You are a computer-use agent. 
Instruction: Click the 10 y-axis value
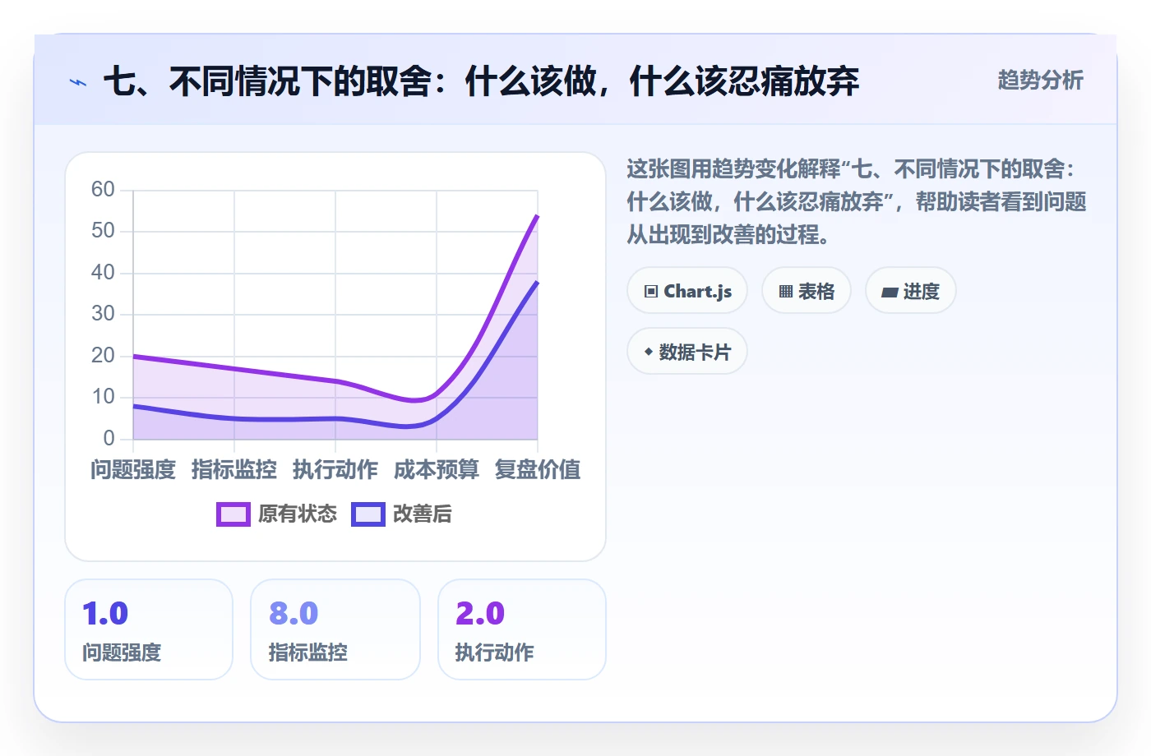[x=103, y=397]
